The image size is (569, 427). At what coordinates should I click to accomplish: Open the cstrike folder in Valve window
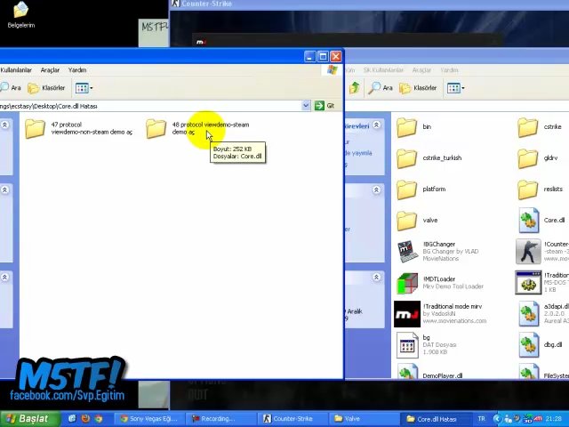click(527, 127)
